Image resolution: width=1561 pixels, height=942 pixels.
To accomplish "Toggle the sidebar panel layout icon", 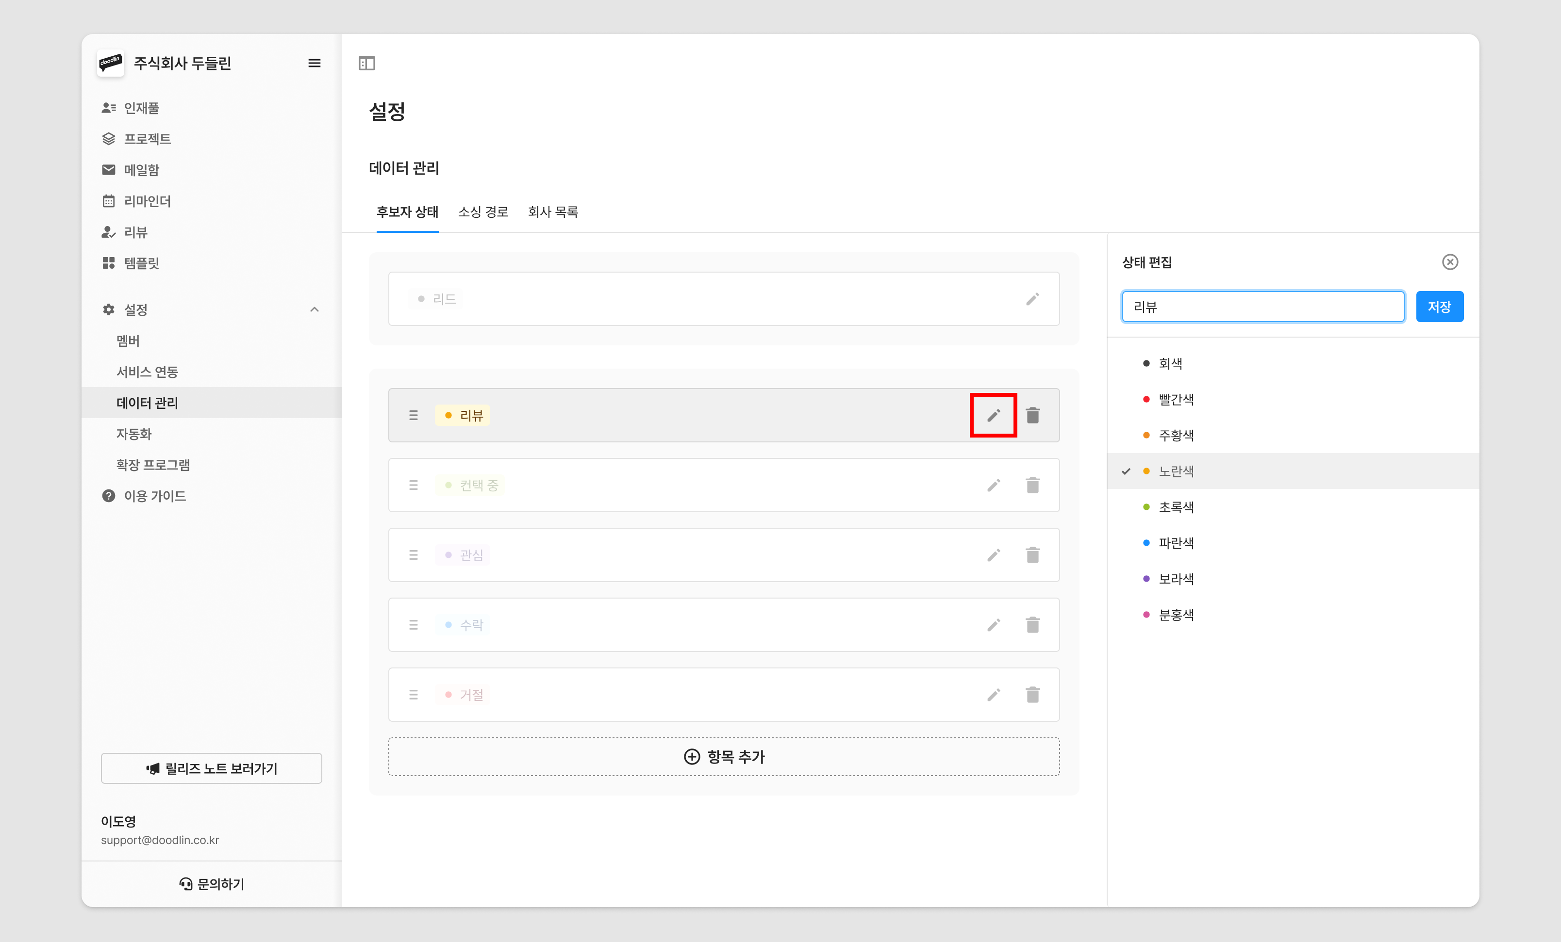I will tap(367, 63).
